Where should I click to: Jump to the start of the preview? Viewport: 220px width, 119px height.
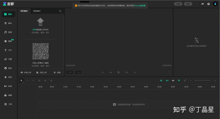(x=102, y=72)
